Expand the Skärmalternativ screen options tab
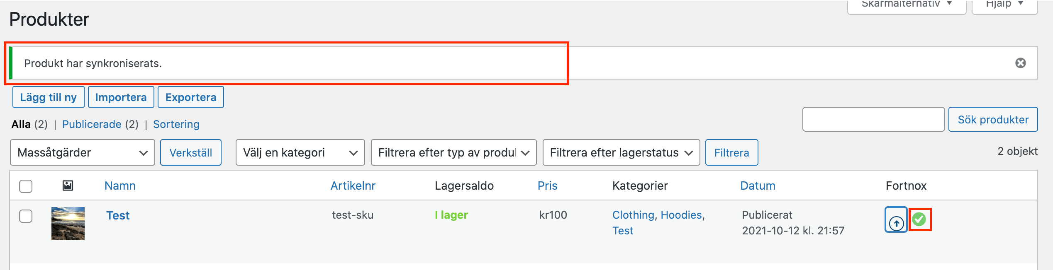1053x270 pixels. pos(906,5)
